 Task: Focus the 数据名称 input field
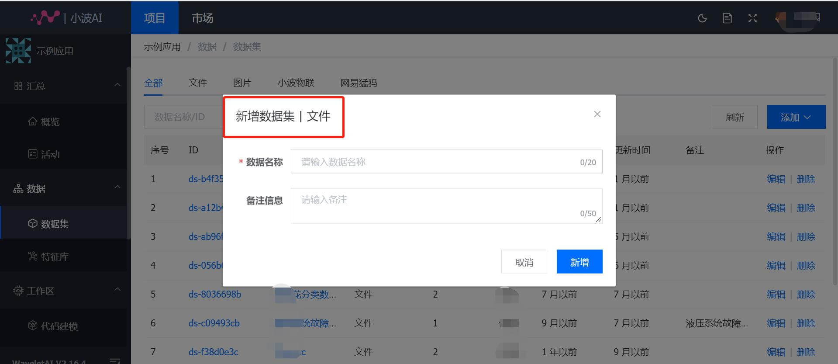pos(446,162)
